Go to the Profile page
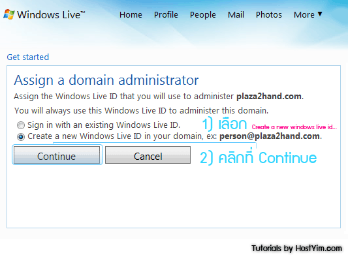This screenshot has height=257, width=348. click(166, 15)
